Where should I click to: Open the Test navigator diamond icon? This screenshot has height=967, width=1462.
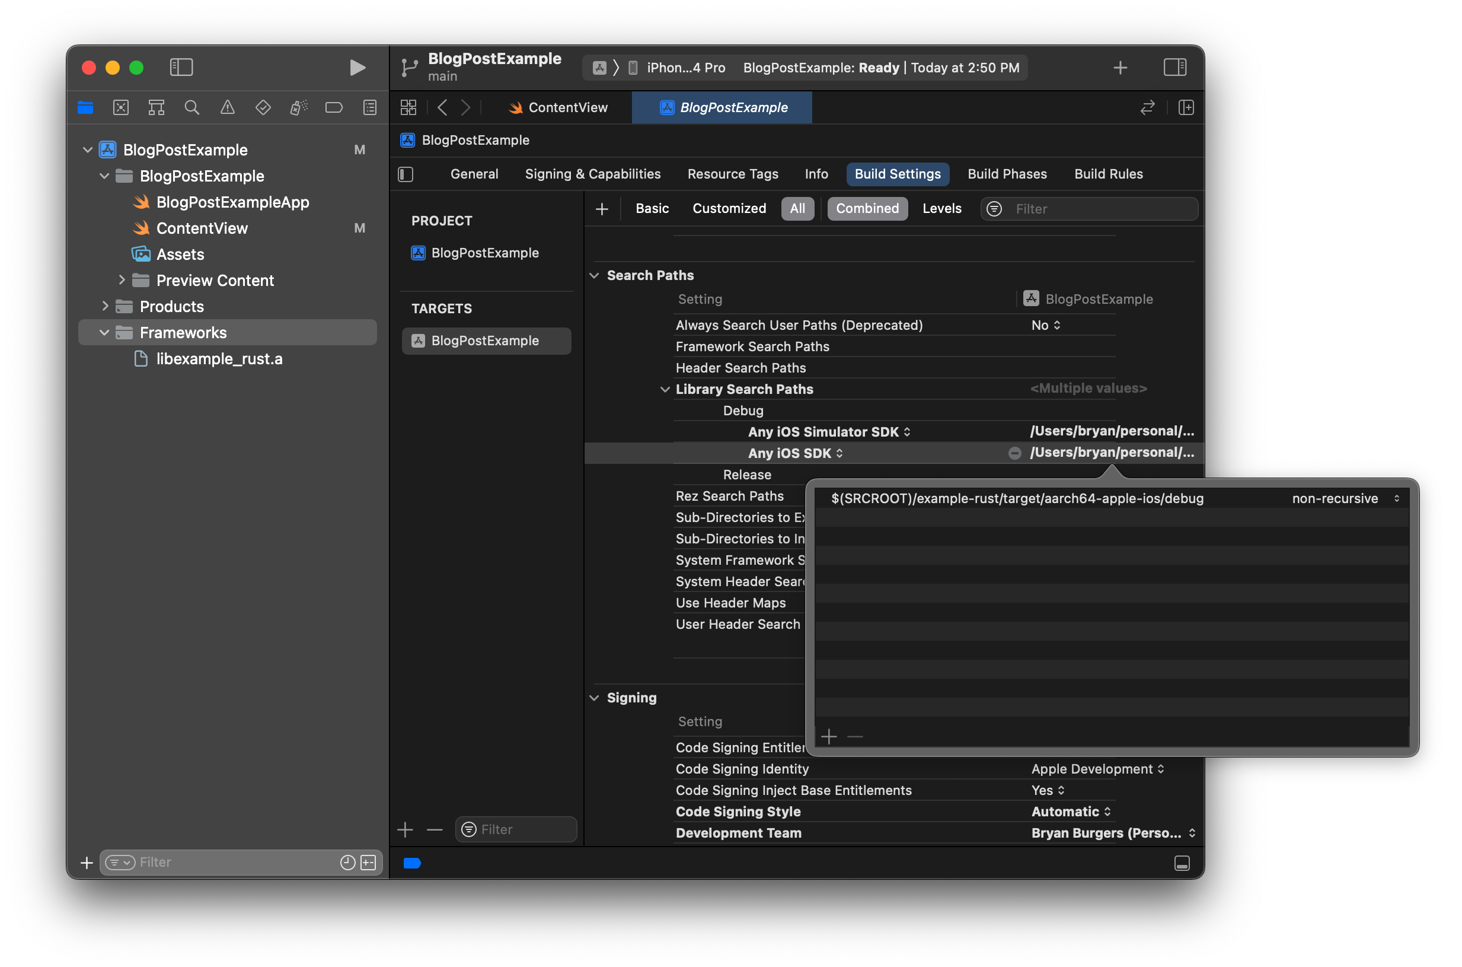coord(263,108)
